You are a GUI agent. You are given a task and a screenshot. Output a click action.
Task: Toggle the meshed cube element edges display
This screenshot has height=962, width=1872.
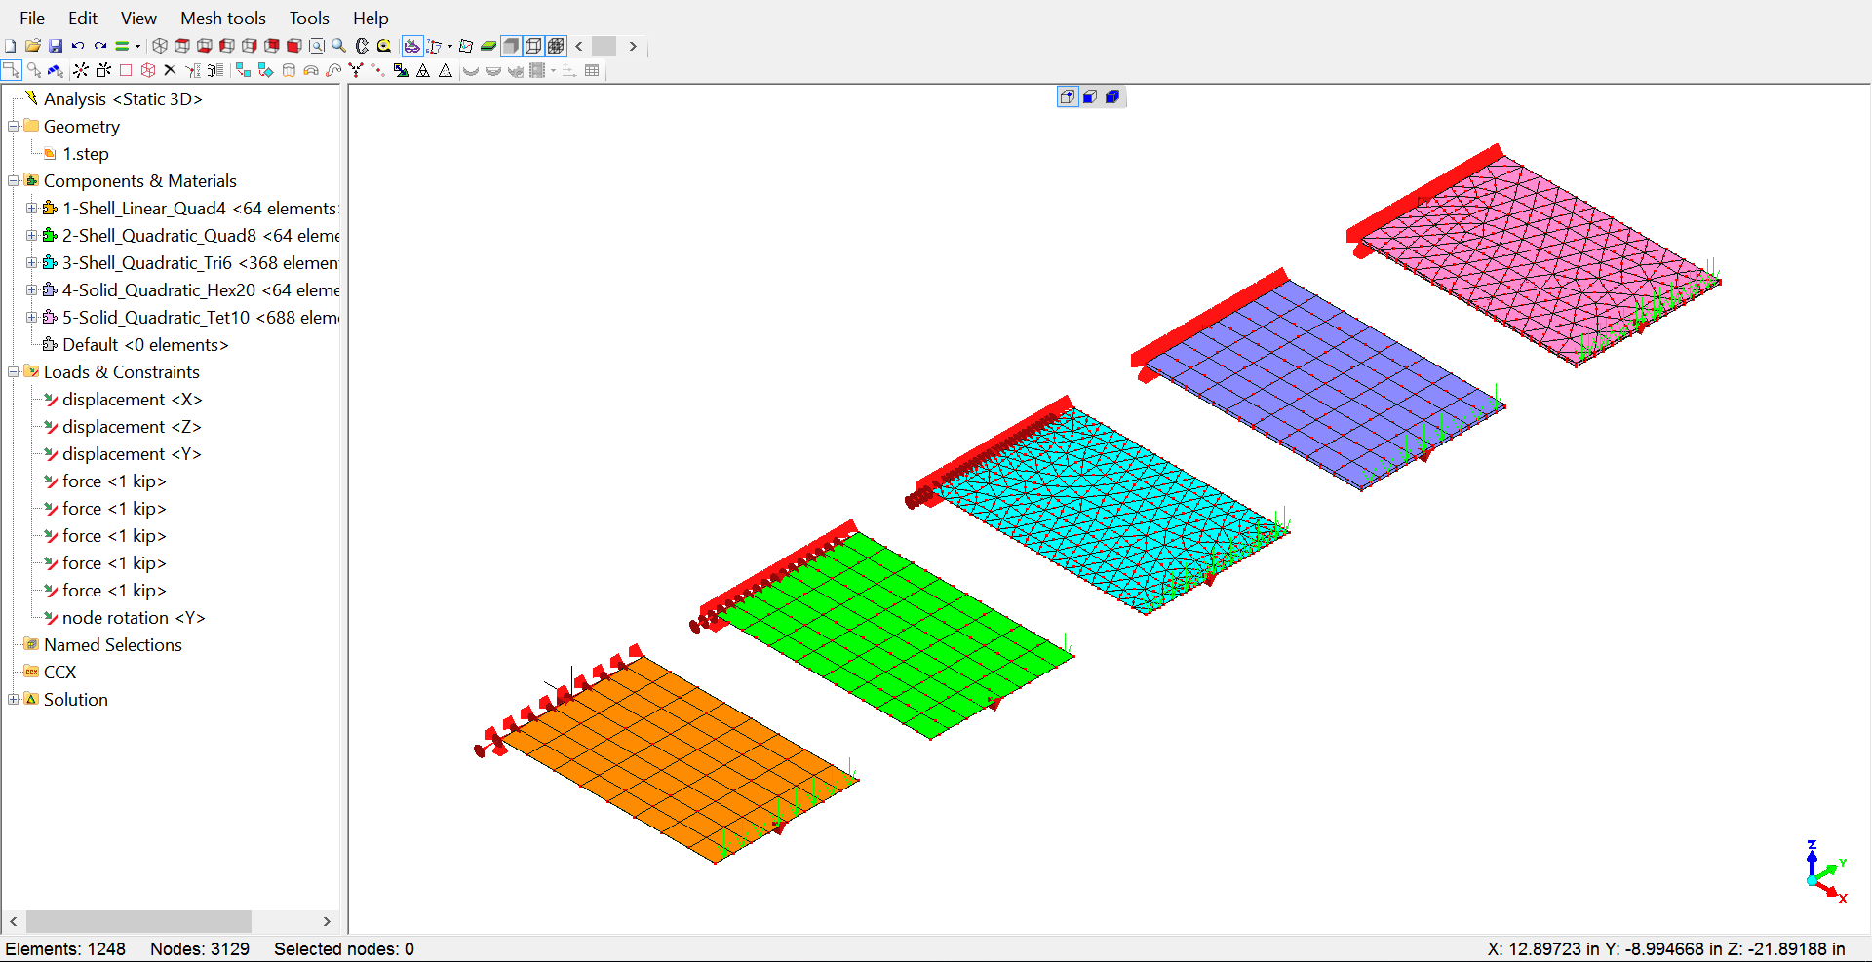click(556, 46)
